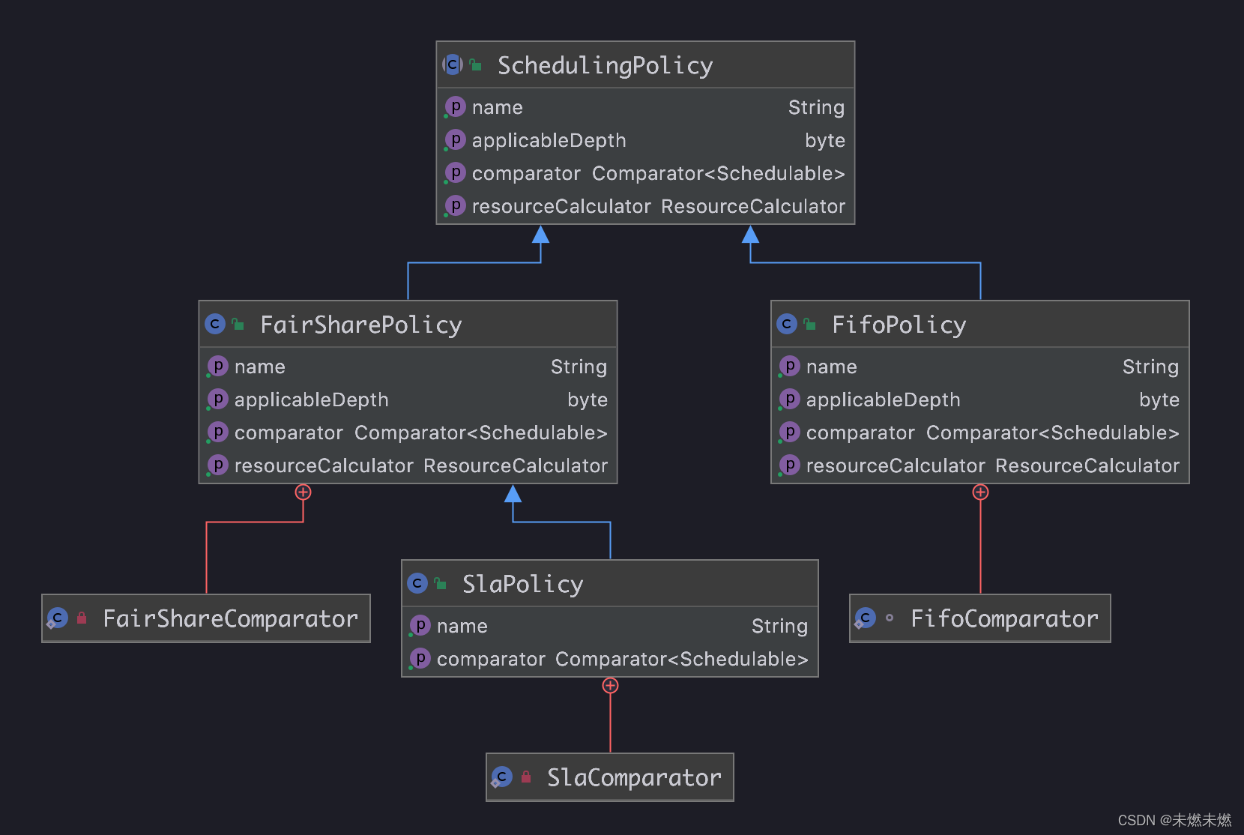The width and height of the screenshot is (1244, 835).
Task: Click SlaPolicy comparator property icon
Action: (x=420, y=659)
